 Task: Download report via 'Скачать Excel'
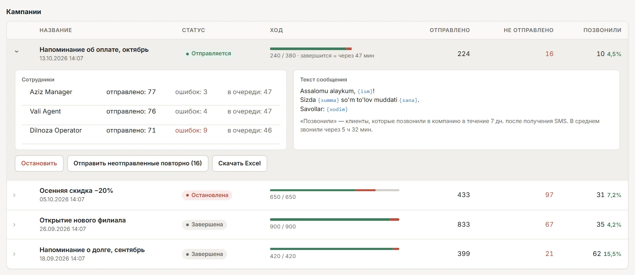click(x=239, y=163)
